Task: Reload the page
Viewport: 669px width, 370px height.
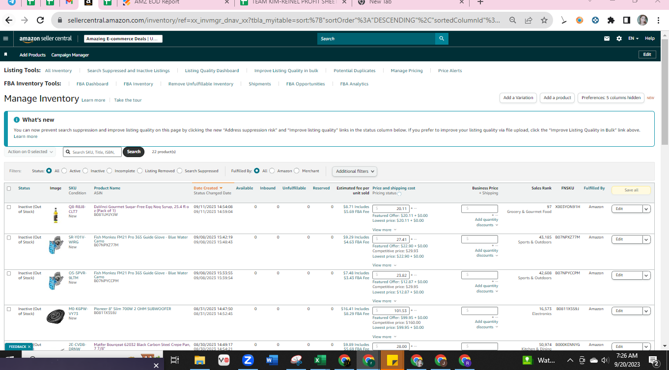Action: pos(41,20)
